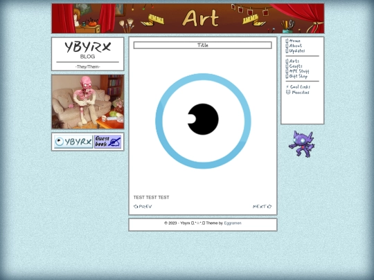This screenshot has height=280, width=374.
Task: Open the Guest book badge
Action: 108,142
